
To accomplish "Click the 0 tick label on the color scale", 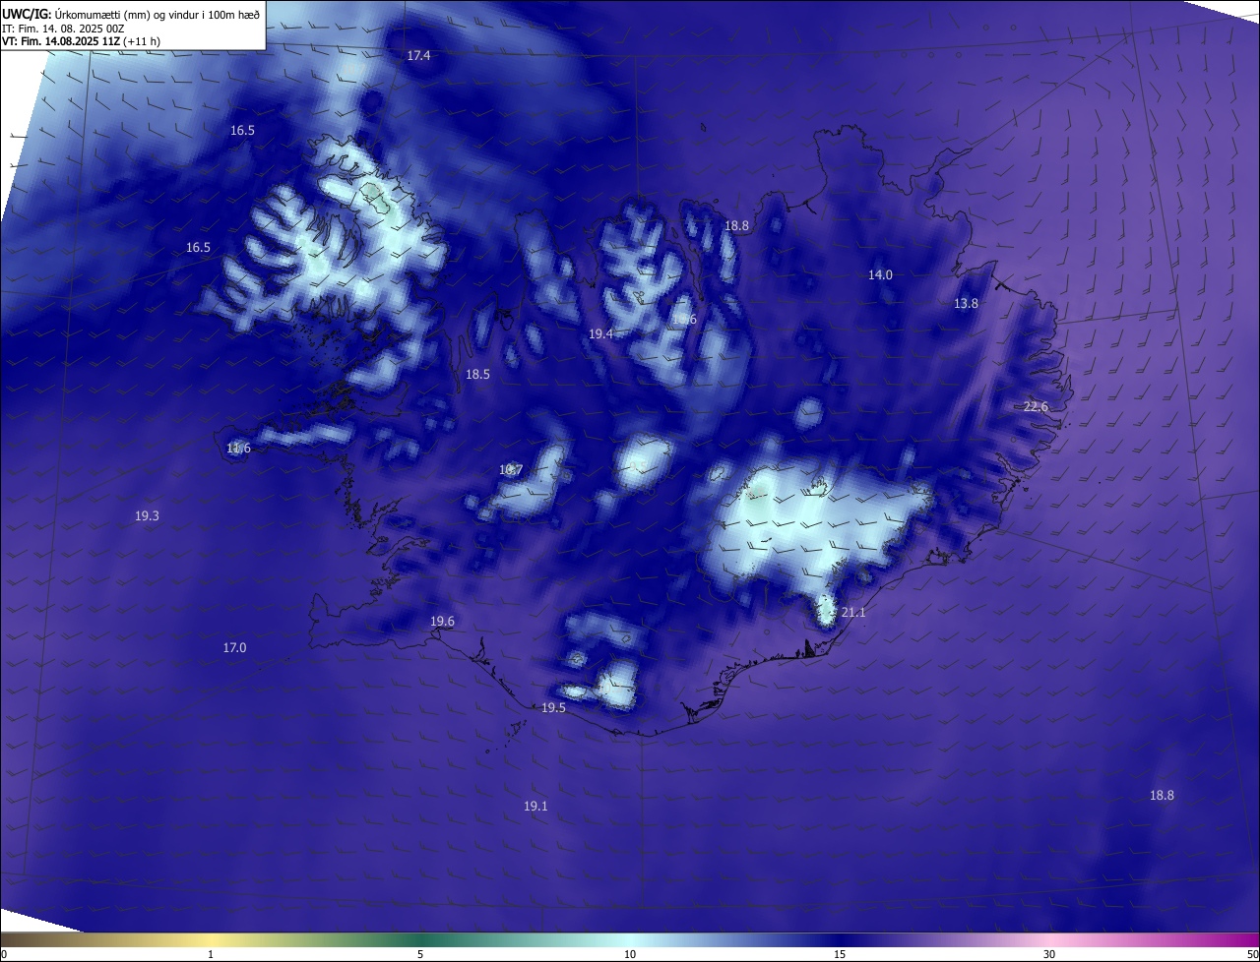I will click(x=4, y=954).
